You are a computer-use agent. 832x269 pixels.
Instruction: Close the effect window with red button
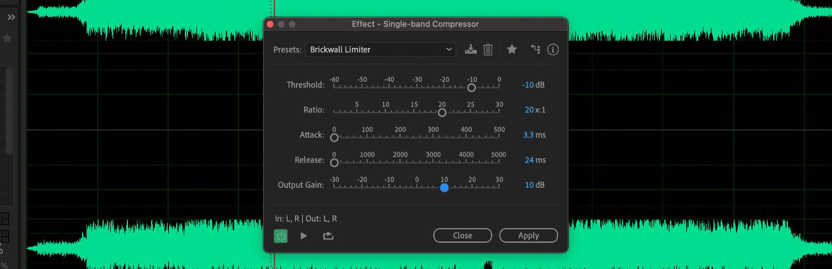pyautogui.click(x=270, y=24)
